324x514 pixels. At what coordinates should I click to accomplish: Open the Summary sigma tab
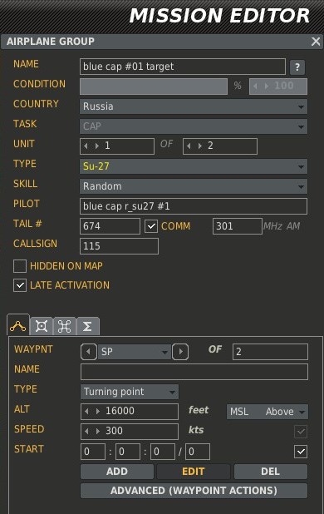[x=88, y=326]
